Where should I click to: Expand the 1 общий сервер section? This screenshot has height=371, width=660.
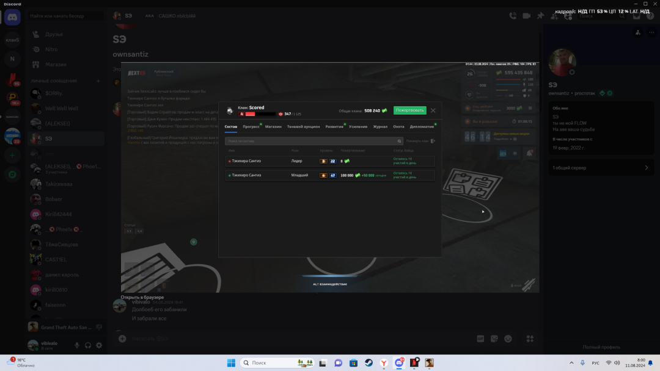(x=601, y=168)
